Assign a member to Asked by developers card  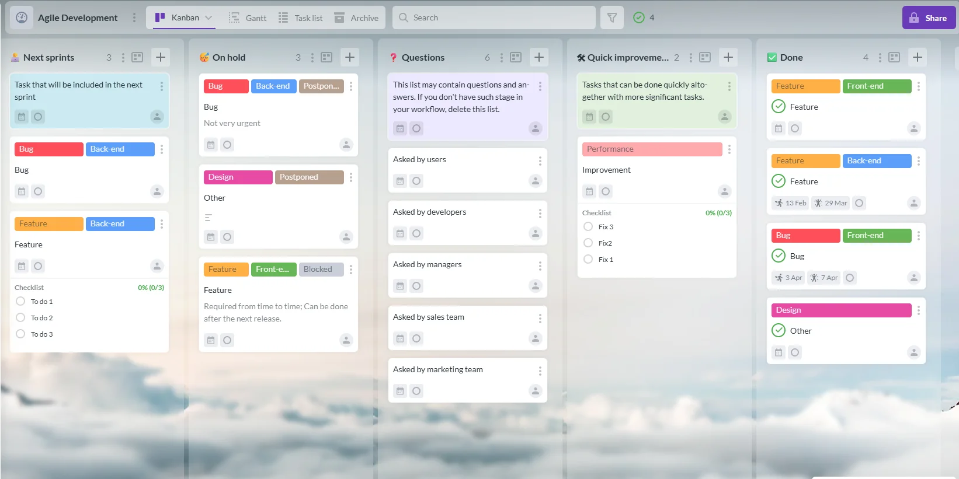point(536,233)
